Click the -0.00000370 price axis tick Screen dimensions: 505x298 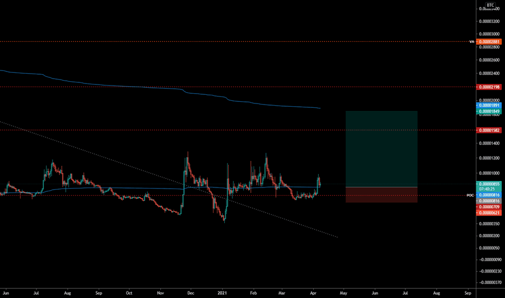tap(489, 283)
